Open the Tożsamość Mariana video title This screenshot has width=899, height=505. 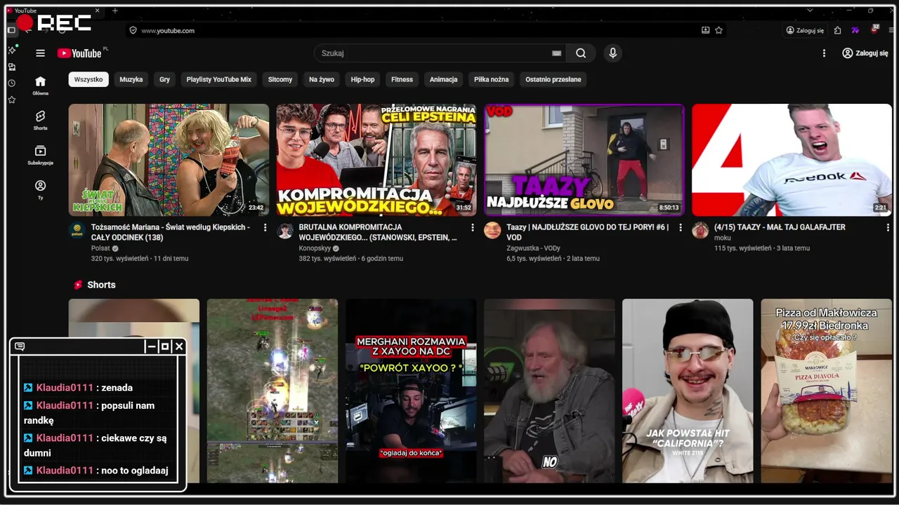click(170, 232)
